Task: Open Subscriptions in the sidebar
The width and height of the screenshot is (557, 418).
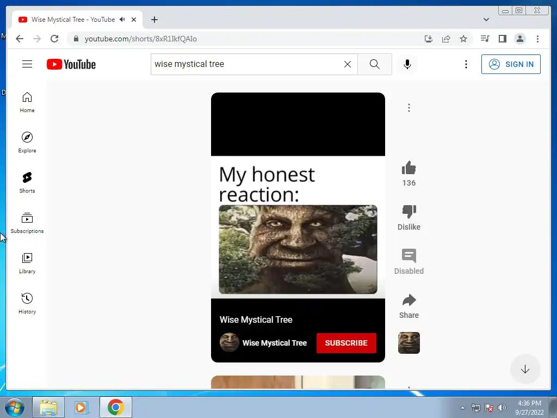Action: click(27, 223)
